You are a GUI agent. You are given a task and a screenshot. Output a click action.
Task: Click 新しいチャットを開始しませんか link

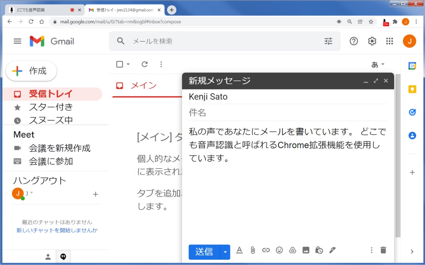coord(57,230)
